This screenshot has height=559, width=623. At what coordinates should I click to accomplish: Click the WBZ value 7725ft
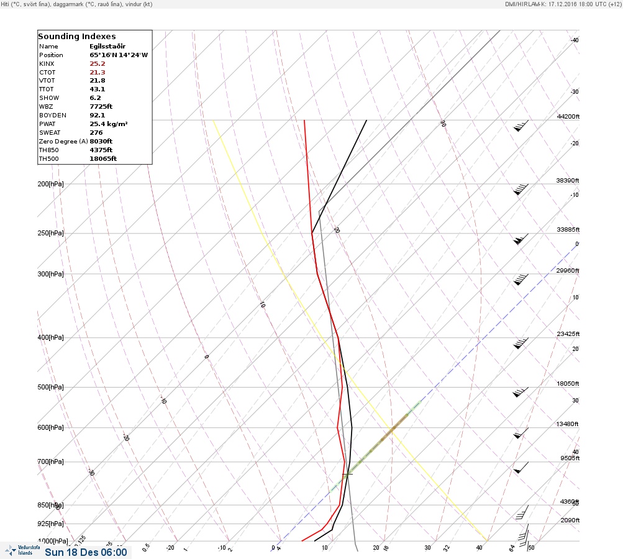coord(101,106)
